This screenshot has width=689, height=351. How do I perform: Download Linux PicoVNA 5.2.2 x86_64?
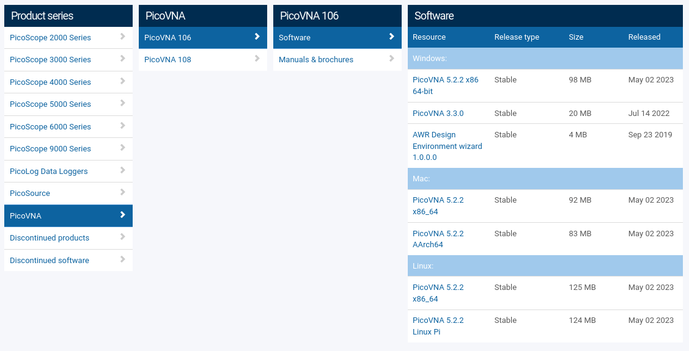click(x=438, y=293)
